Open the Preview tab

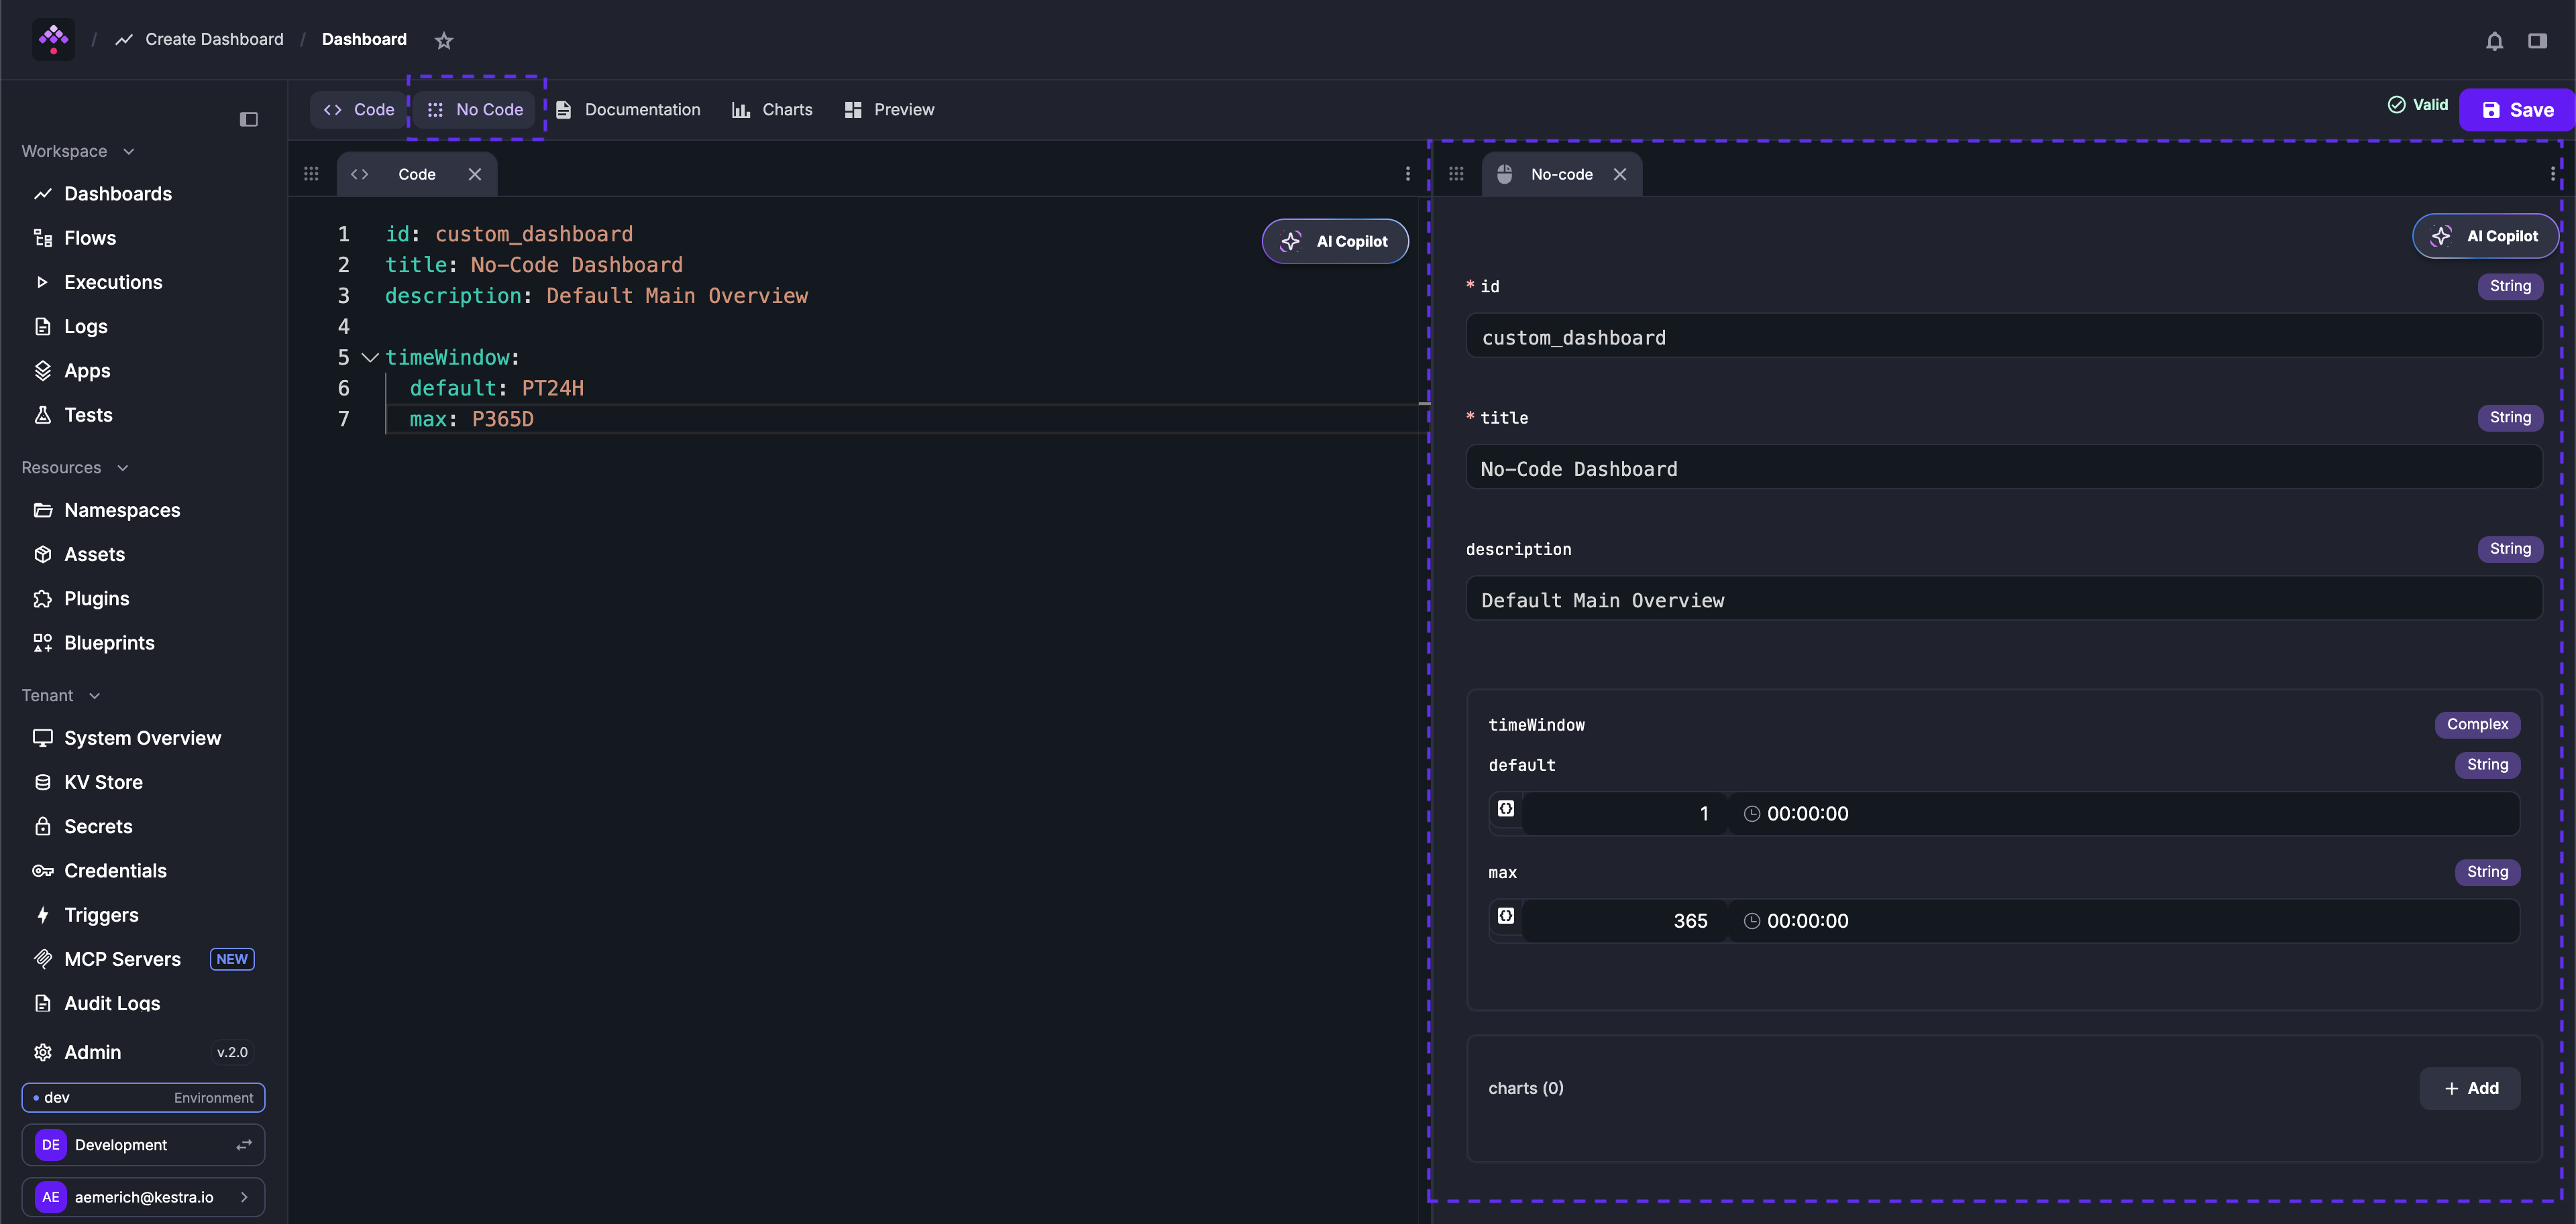(890, 110)
